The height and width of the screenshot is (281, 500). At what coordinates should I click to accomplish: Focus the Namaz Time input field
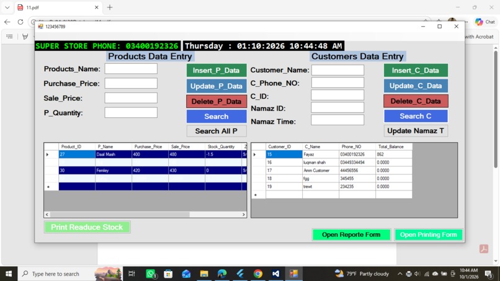pyautogui.click(x=337, y=120)
